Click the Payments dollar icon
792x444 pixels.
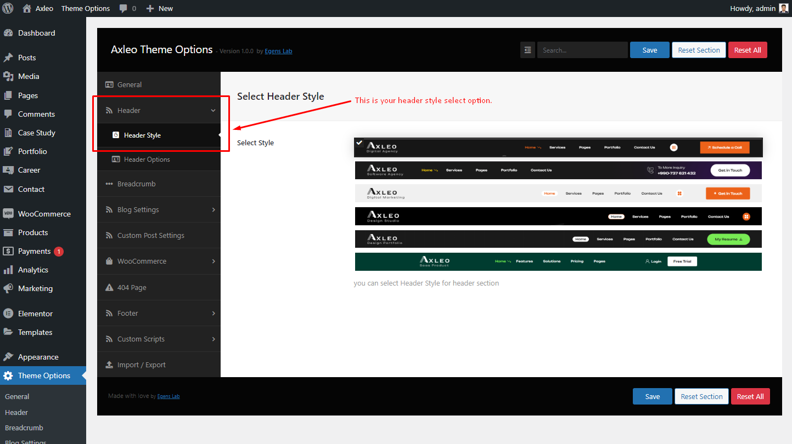8,251
